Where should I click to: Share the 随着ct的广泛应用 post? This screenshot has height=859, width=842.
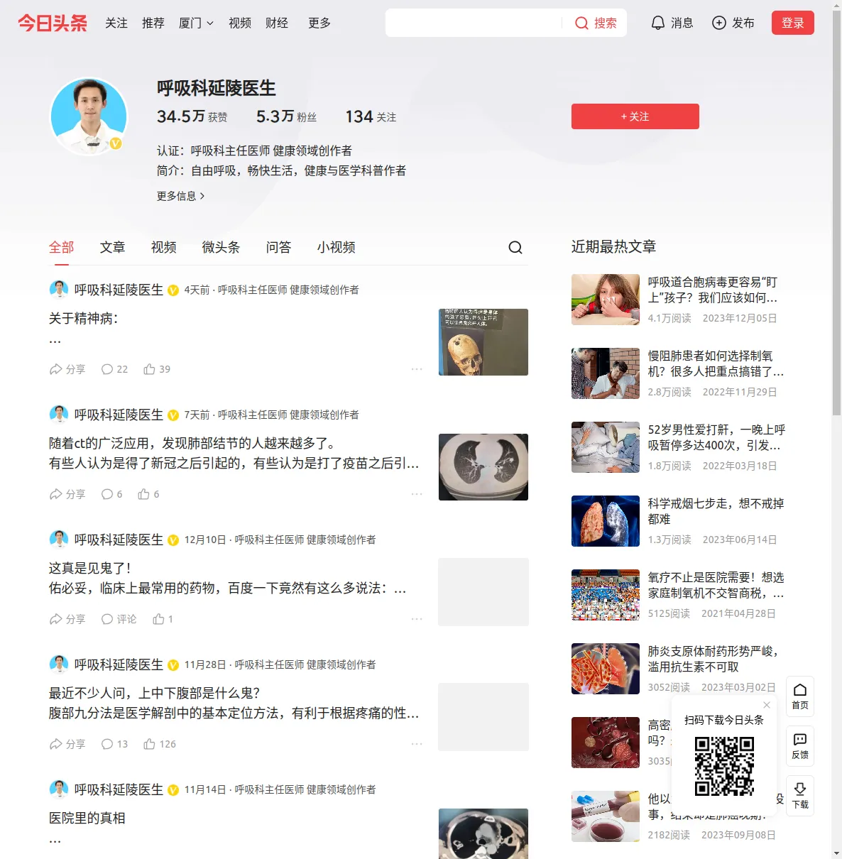[67, 494]
